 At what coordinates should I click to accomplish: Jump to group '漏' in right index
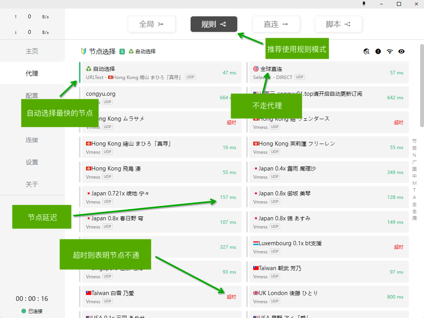[x=414, y=218]
